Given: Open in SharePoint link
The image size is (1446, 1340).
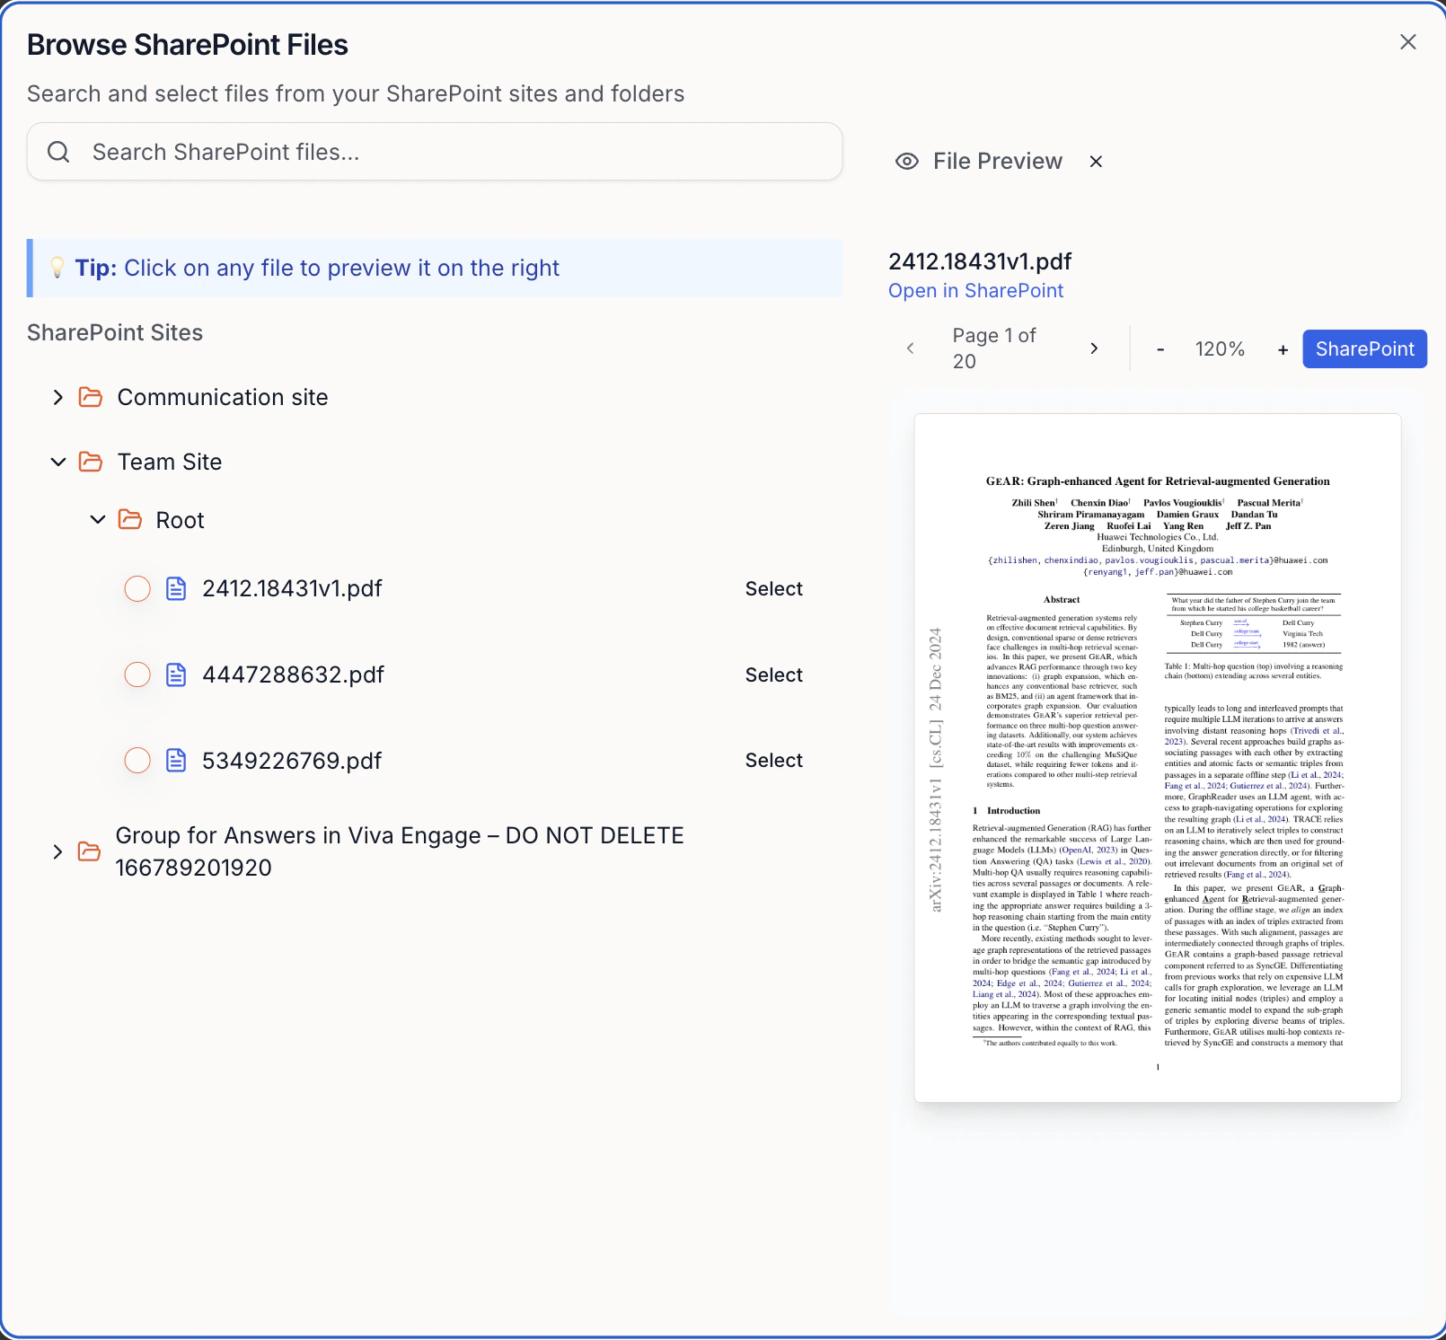Looking at the screenshot, I should pyautogui.click(x=975, y=291).
